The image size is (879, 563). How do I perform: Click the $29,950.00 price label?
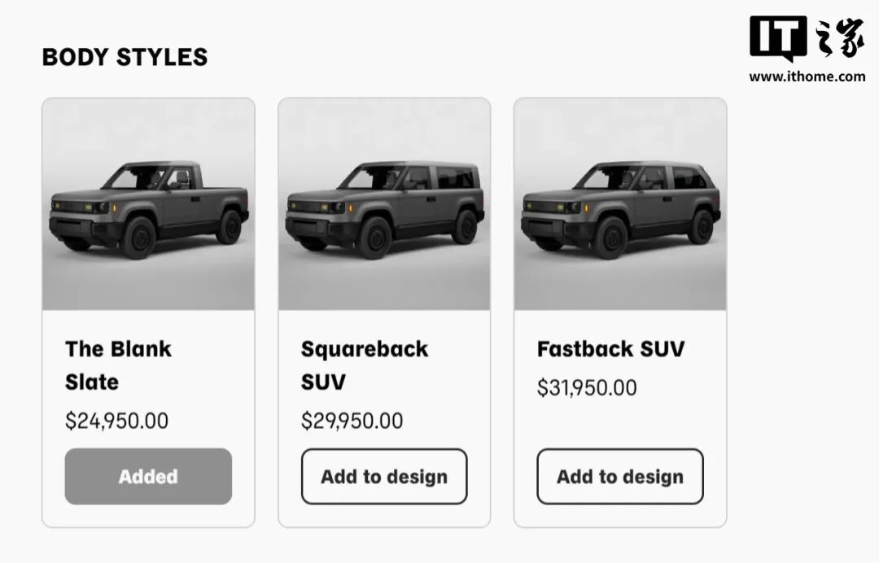pos(352,421)
